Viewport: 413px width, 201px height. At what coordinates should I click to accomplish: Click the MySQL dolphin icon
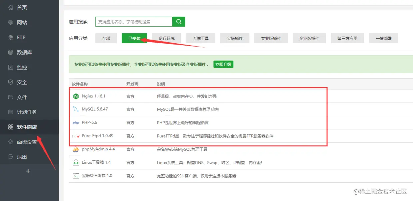[76, 109]
